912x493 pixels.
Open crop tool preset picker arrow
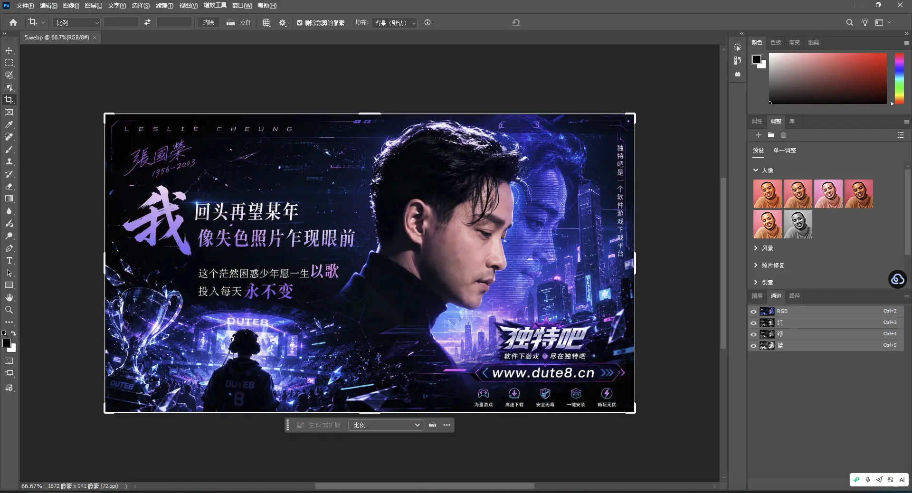(43, 22)
